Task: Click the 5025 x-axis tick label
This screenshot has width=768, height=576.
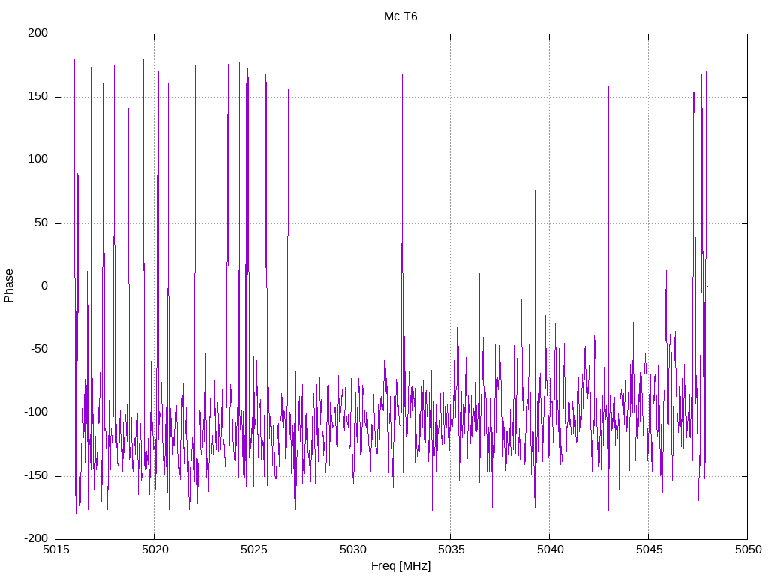Action: (253, 550)
